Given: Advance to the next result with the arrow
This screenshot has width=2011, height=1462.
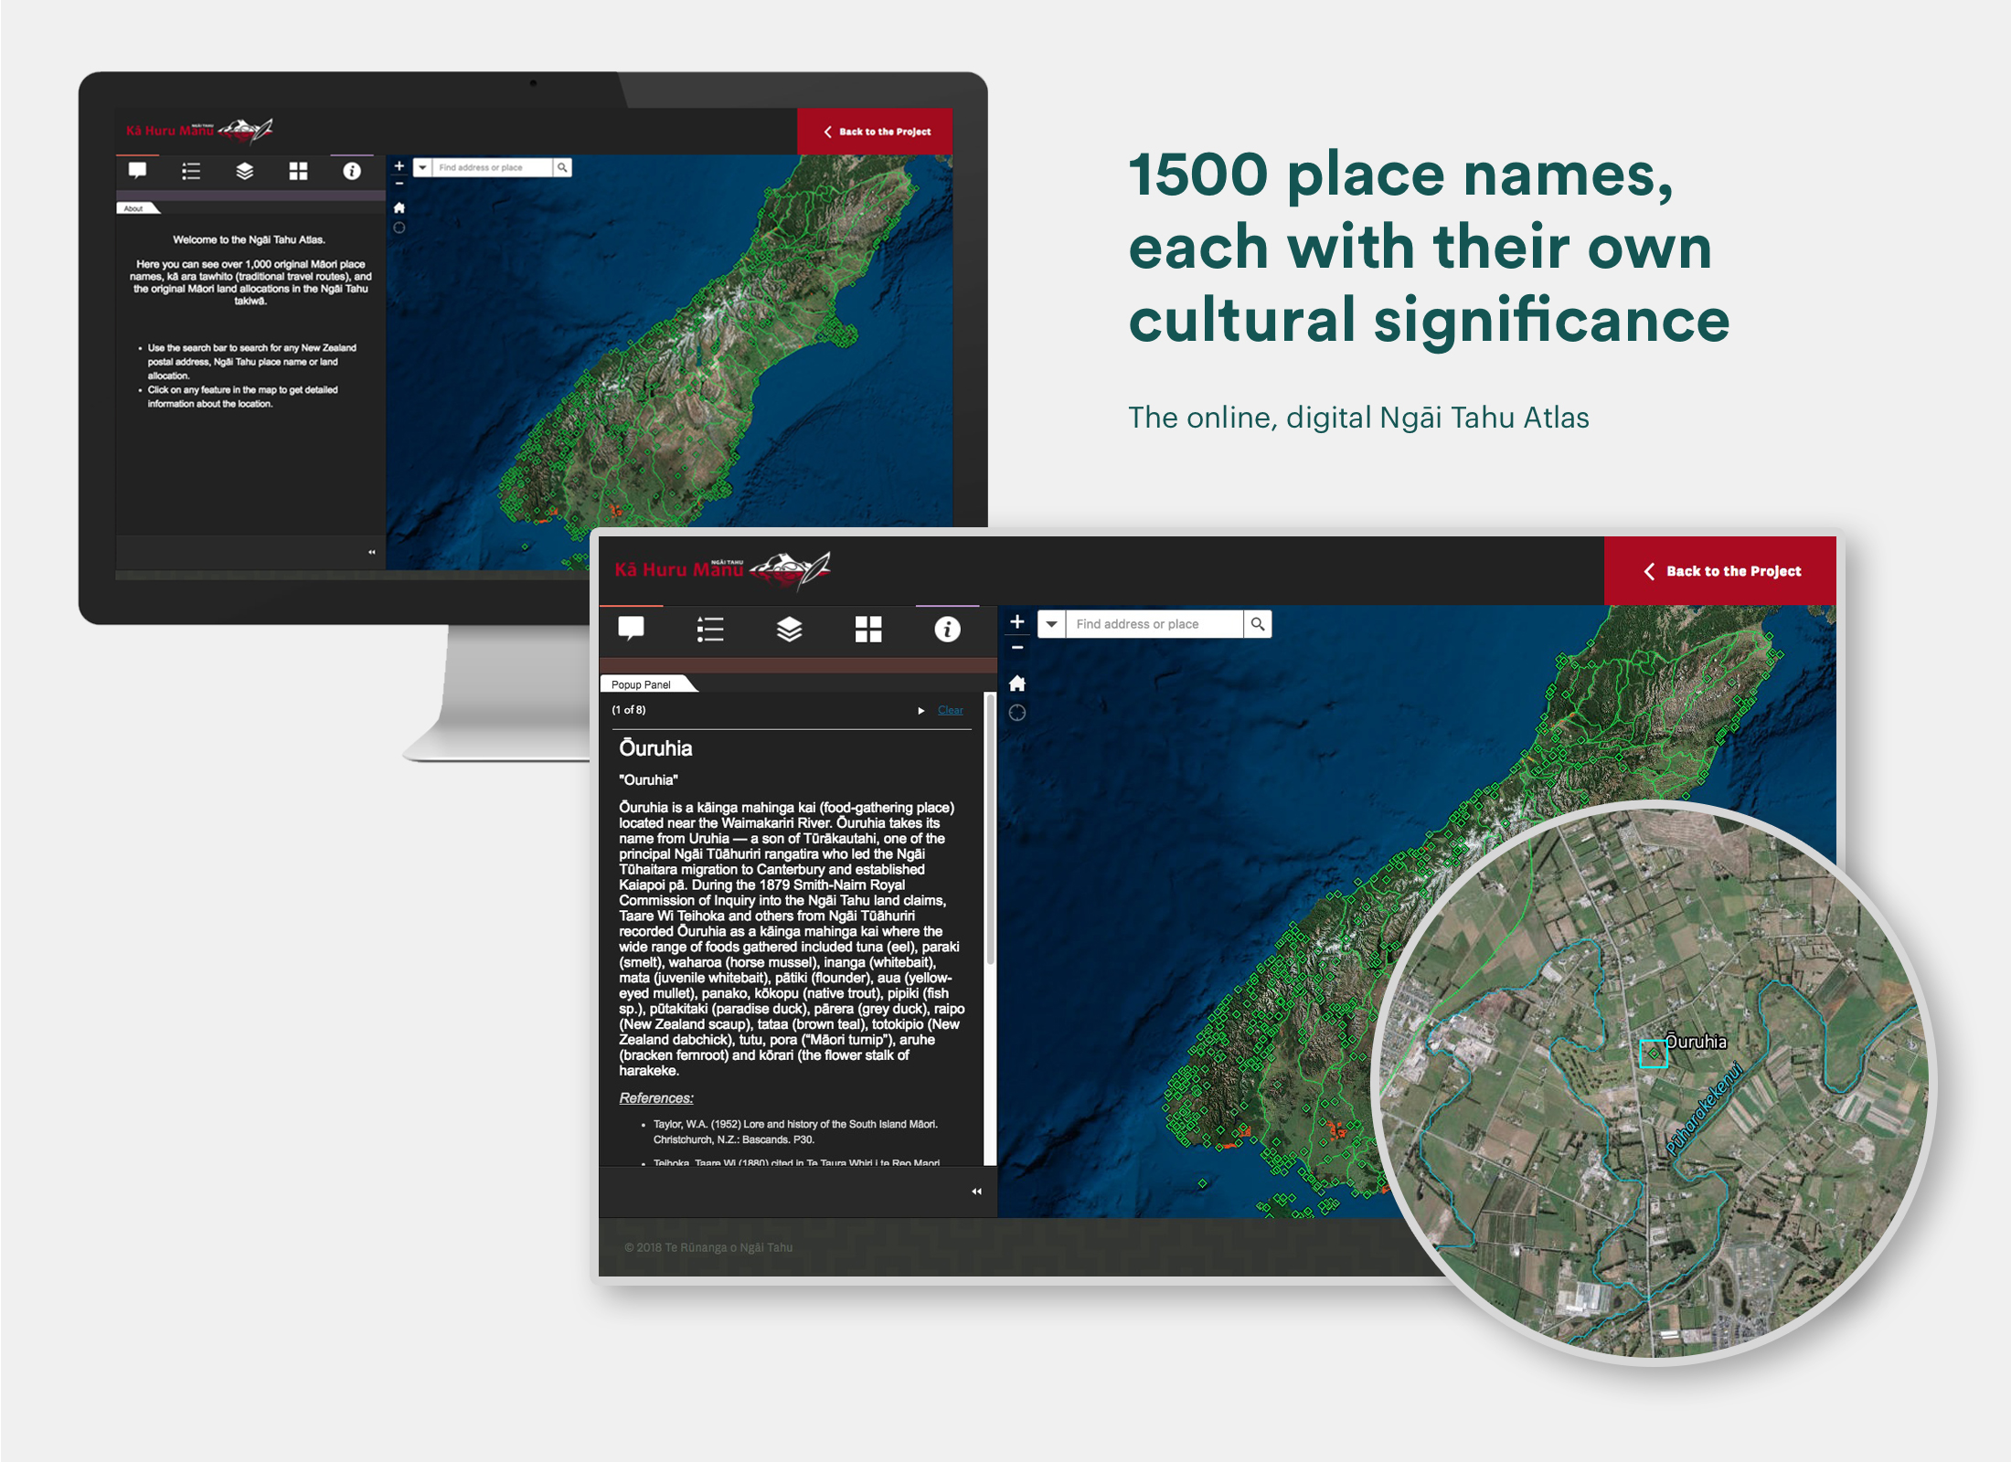Looking at the screenshot, I should click(920, 710).
